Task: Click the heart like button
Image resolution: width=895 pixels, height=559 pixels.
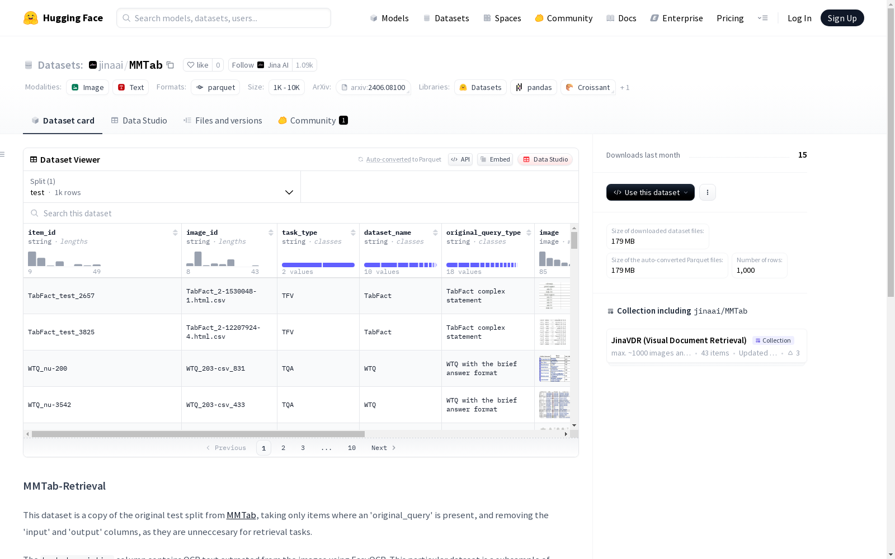Action: click(197, 65)
